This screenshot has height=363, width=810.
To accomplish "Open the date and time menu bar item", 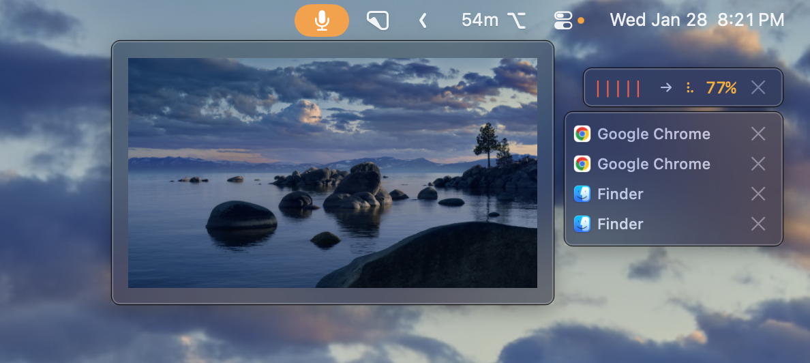I will 697,20.
